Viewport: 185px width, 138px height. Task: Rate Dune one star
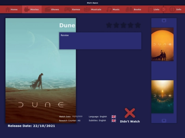109,25
